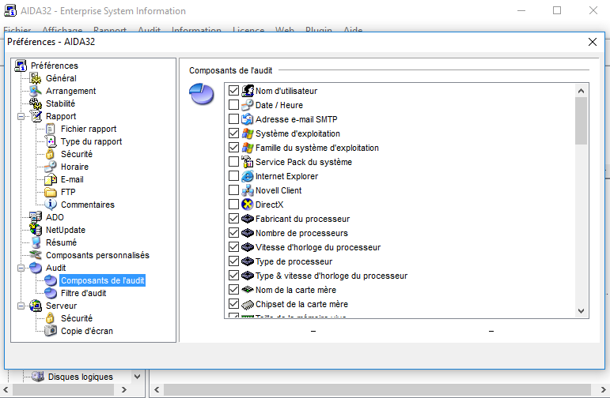
Task: Click the Nom d'utilisateur user icon
Action: [248, 91]
